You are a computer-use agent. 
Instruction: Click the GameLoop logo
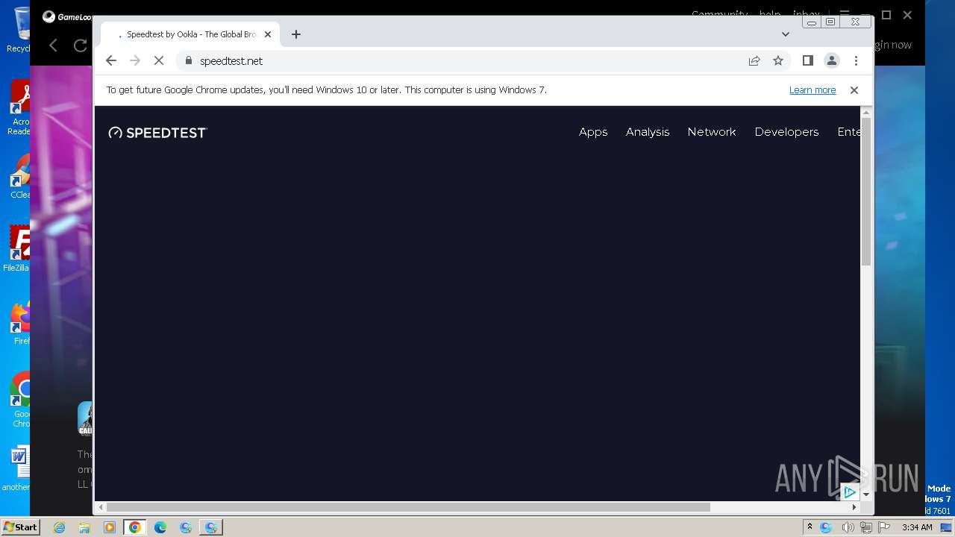(66, 16)
